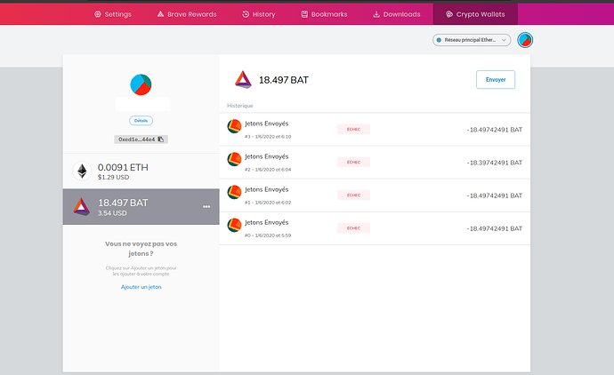Image resolution: width=614 pixels, height=375 pixels.
Task: Click the Historique heading
Action: pos(240,106)
